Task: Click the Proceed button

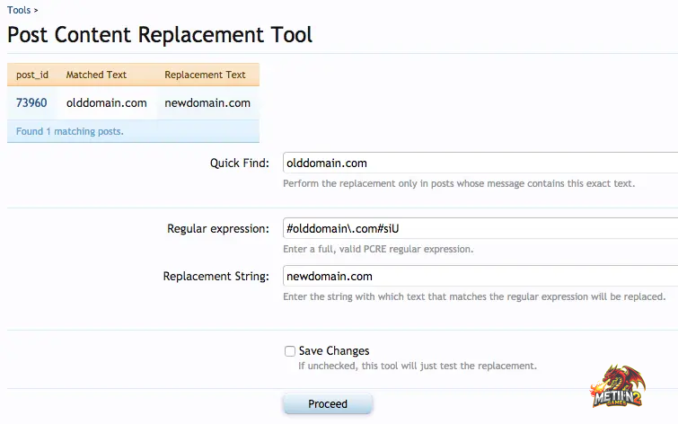Action: pos(328,403)
